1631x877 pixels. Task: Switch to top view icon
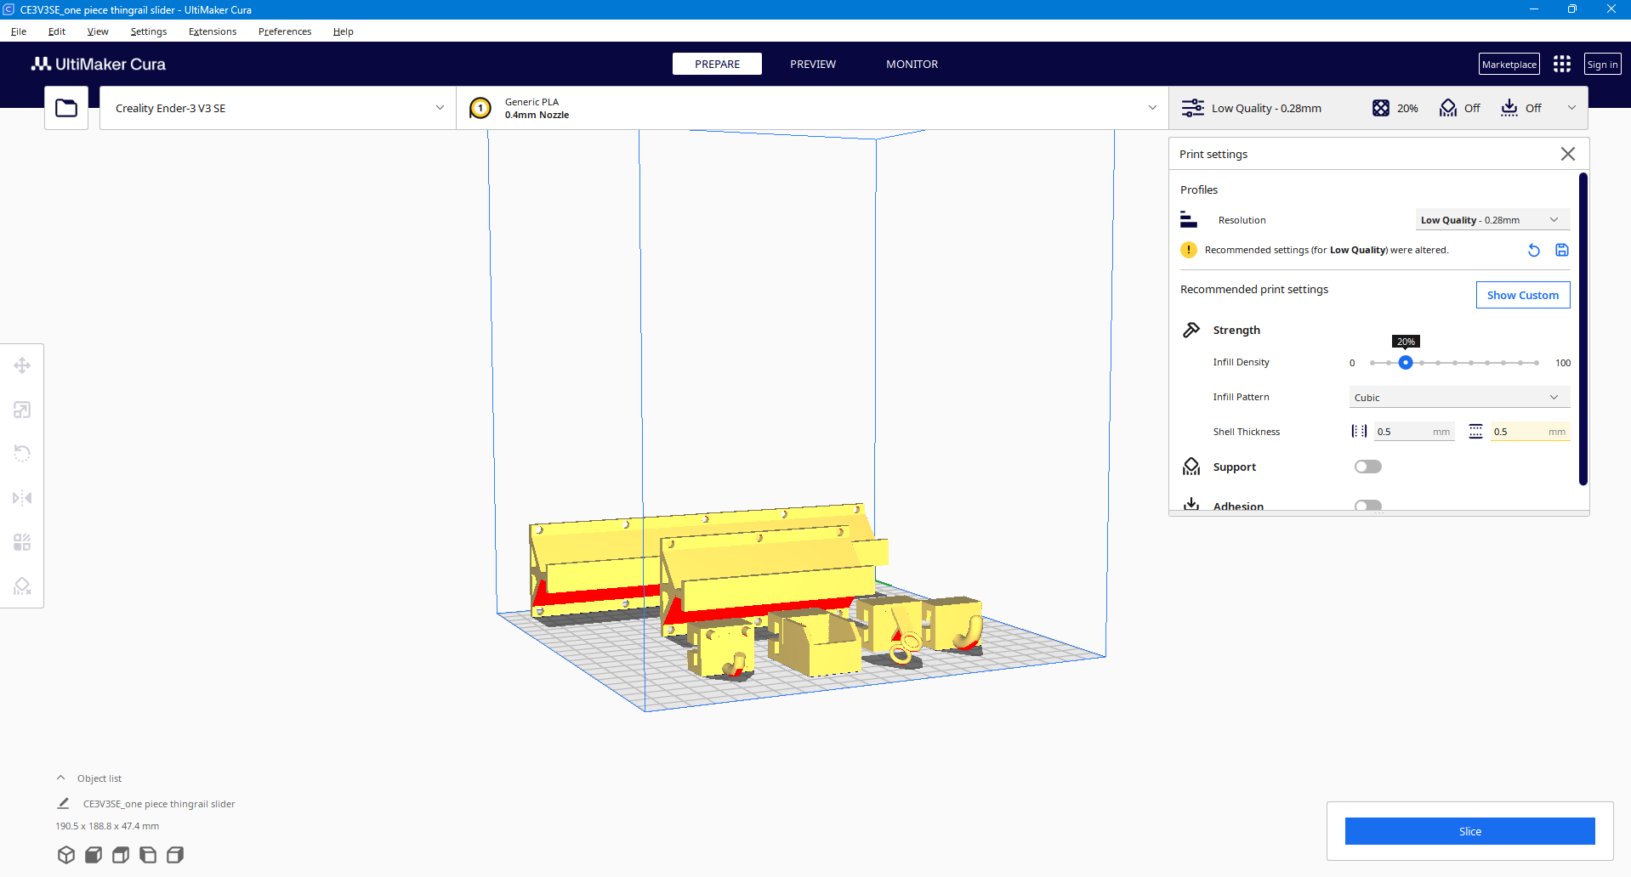121,855
